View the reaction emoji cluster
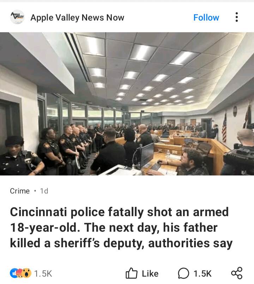This screenshot has width=254, height=284. [x=20, y=273]
